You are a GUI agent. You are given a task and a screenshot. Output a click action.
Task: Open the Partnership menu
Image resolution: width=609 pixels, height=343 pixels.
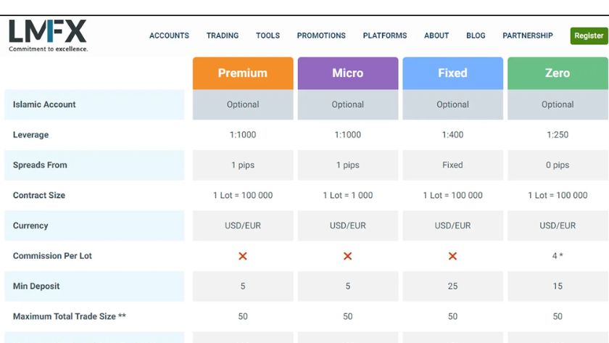528,36
